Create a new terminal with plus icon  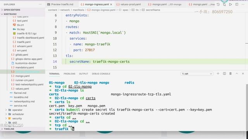tap(218, 74)
